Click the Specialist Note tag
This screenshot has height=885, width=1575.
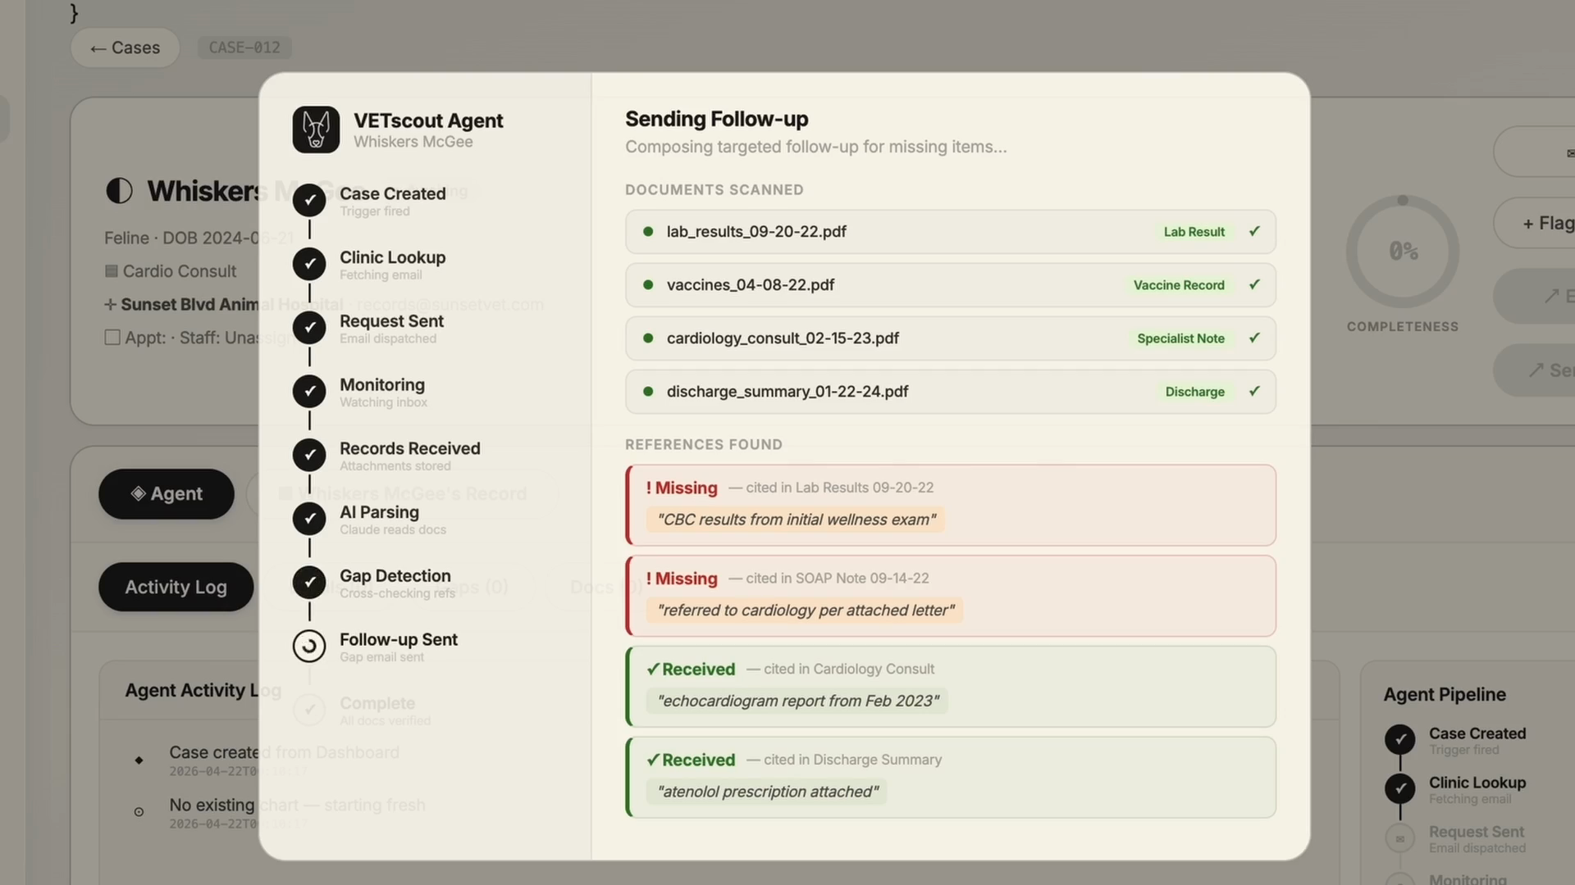click(x=1180, y=338)
